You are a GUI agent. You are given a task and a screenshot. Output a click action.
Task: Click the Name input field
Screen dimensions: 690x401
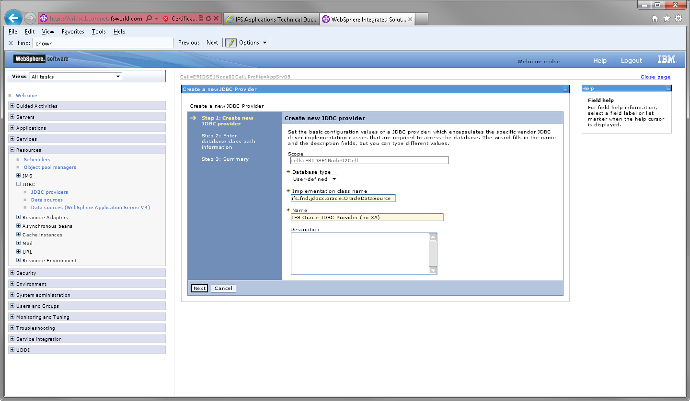tap(367, 217)
